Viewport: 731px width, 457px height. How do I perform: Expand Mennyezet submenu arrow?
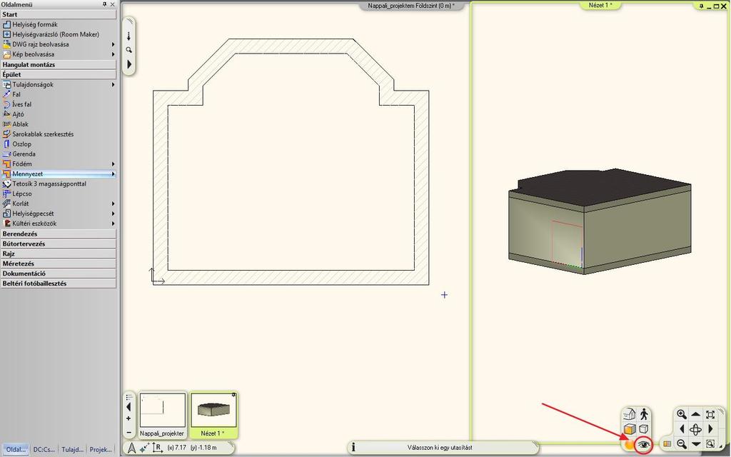[x=113, y=174]
